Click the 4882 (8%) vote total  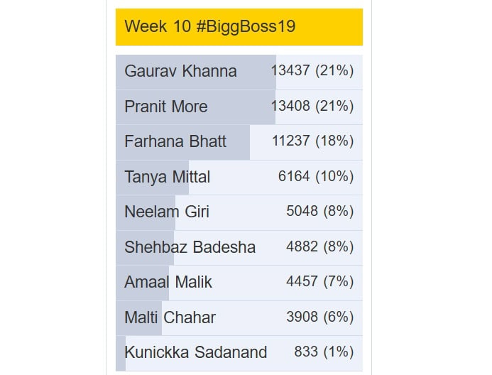319,246
